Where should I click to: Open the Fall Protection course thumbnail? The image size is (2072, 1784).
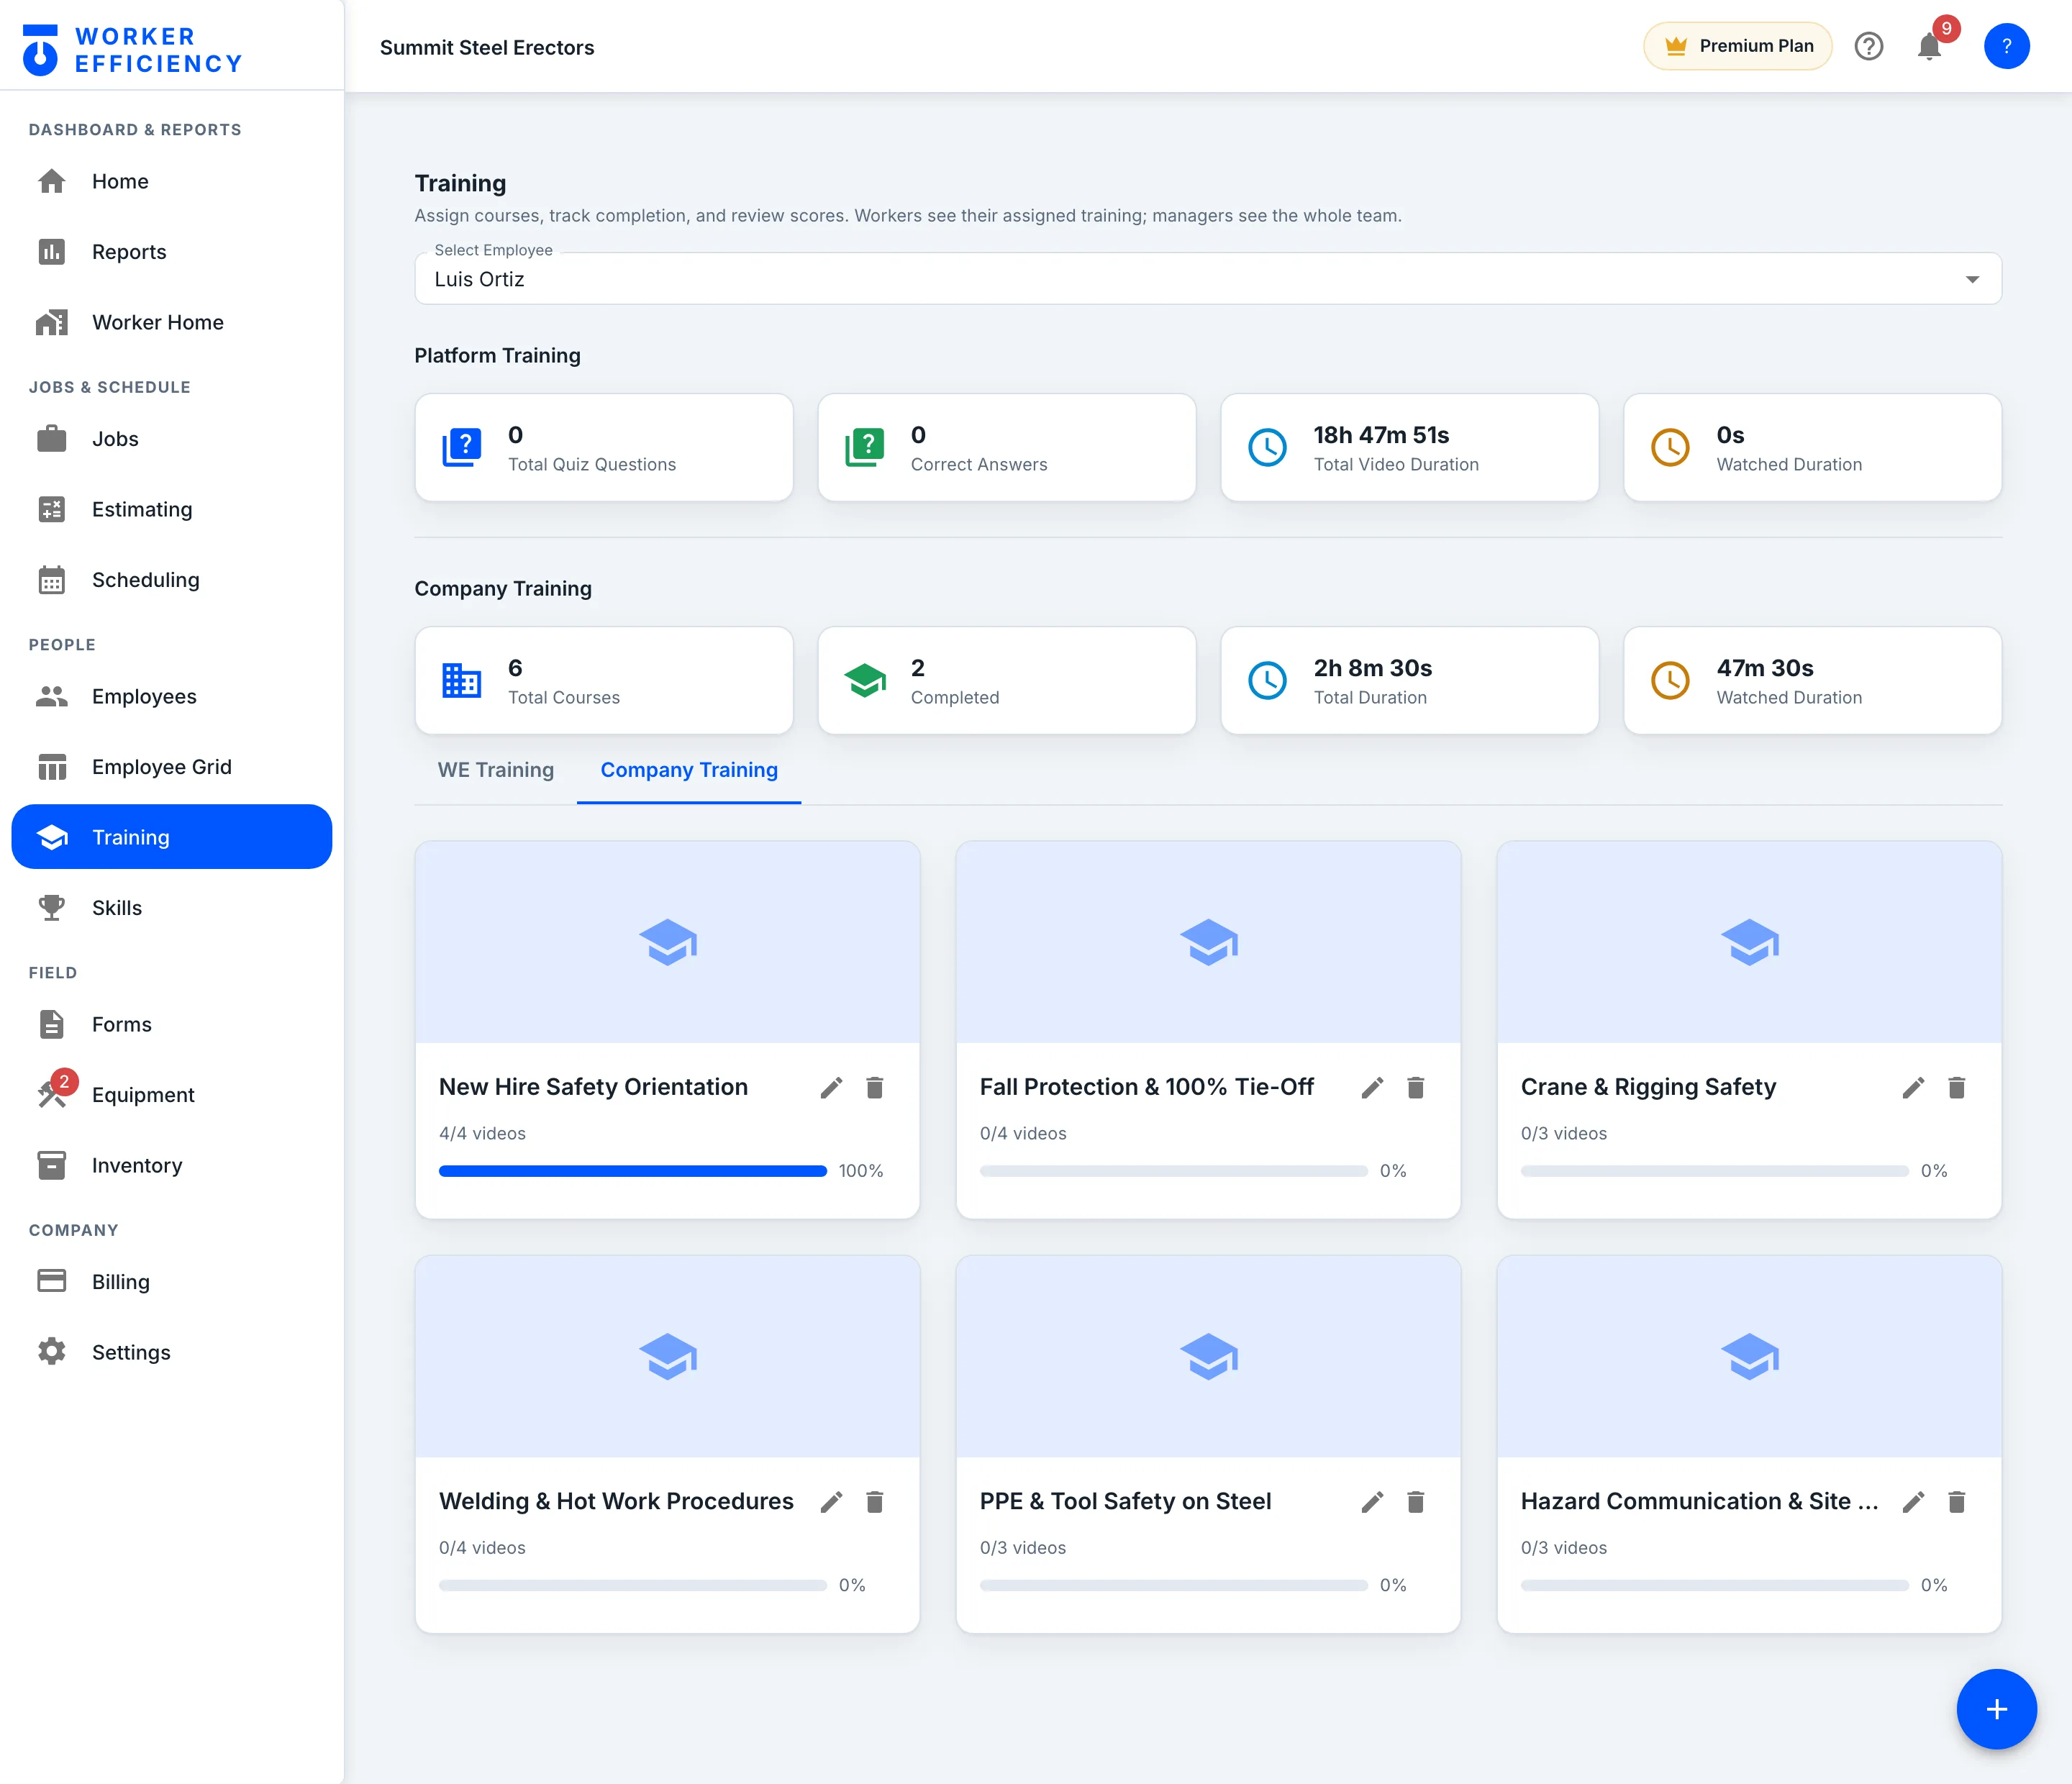[x=1208, y=942]
